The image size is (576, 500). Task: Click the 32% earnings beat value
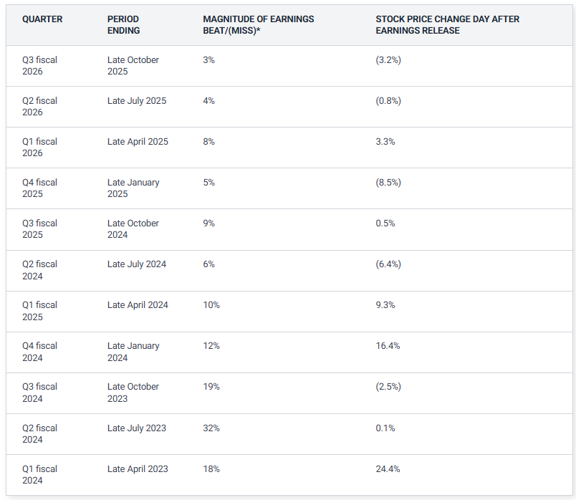point(211,428)
